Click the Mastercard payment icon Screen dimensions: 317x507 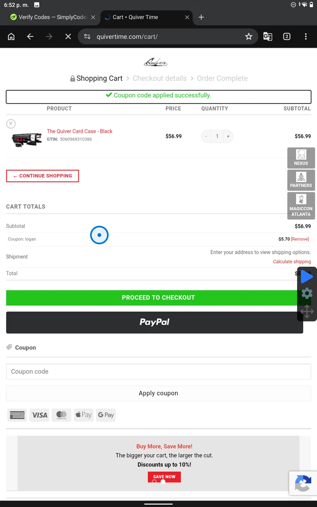click(x=62, y=415)
